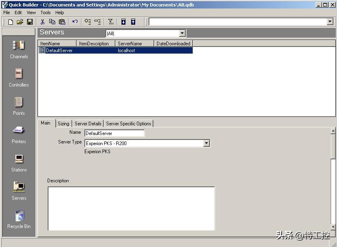
Task: Expand the (All) filter dropdown
Action: 182,33
